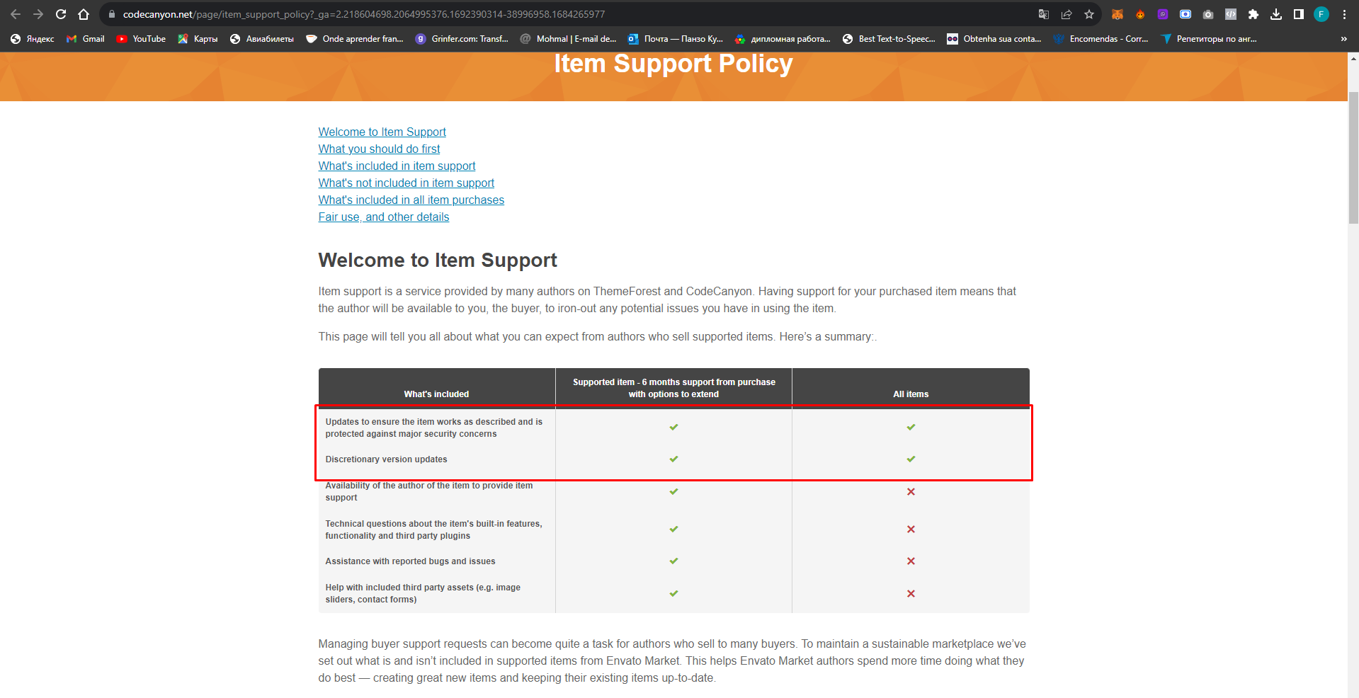This screenshot has width=1359, height=698.
Task: Click the Discretionary version updates row text
Action: (386, 459)
